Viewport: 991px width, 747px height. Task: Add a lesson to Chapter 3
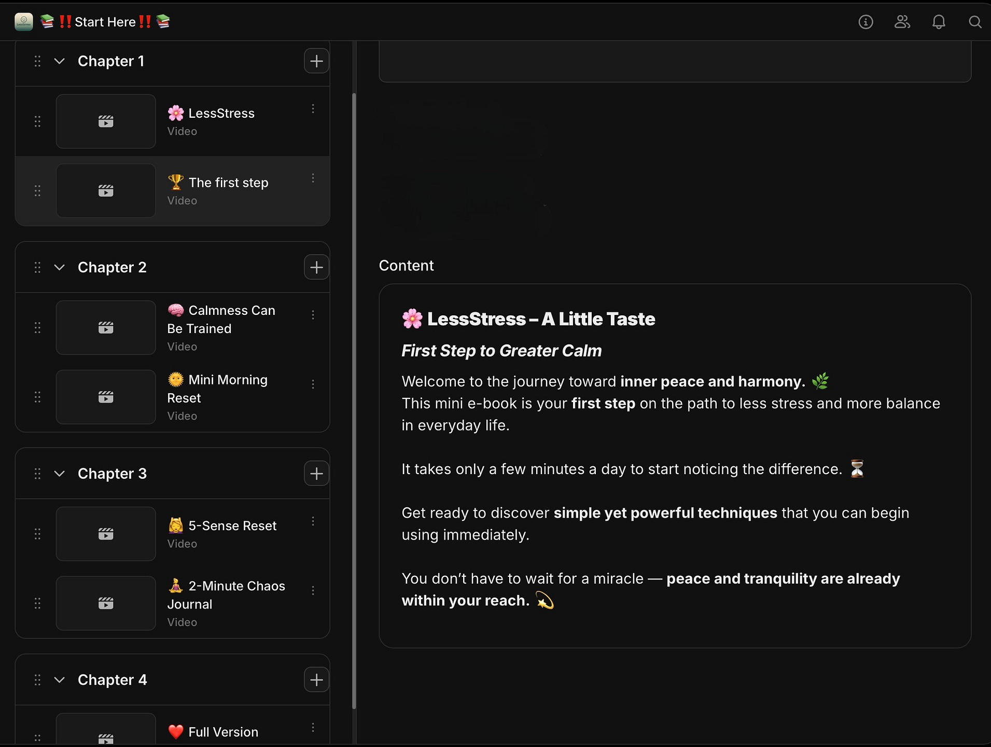coord(316,474)
